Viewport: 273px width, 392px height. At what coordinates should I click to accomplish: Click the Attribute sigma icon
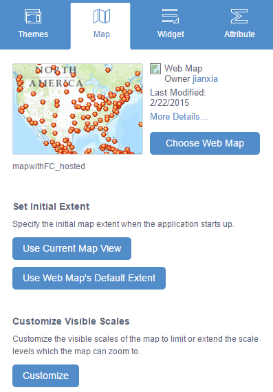pos(239,16)
